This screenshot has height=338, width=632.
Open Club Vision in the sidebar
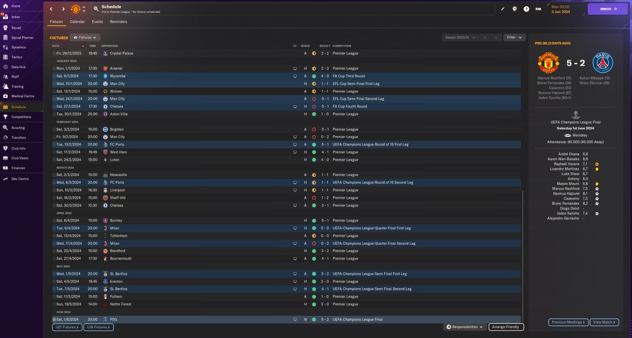pos(20,158)
